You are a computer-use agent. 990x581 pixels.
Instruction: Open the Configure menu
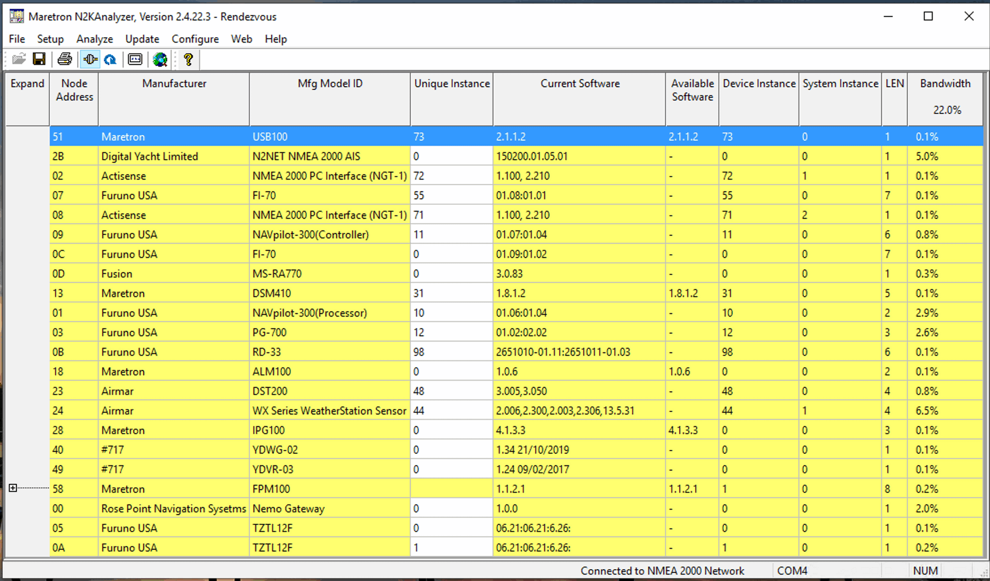click(x=195, y=39)
